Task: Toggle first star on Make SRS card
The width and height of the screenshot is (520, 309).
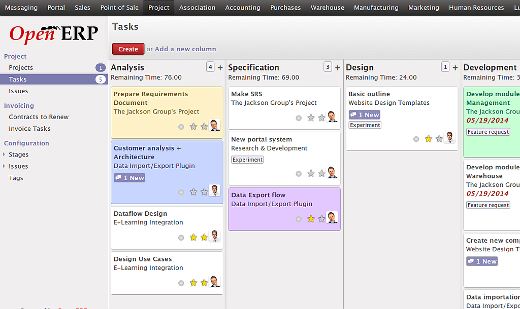Action: tap(311, 118)
